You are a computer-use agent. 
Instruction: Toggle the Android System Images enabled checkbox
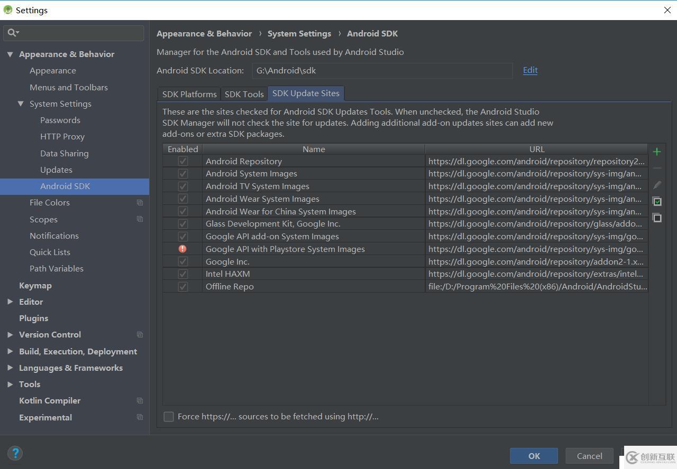coord(182,173)
